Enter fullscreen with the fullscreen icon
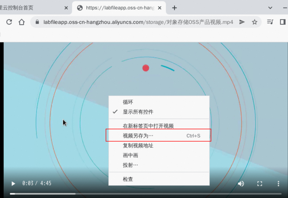Screen dimensions: 288x198 [x=260, y=183]
